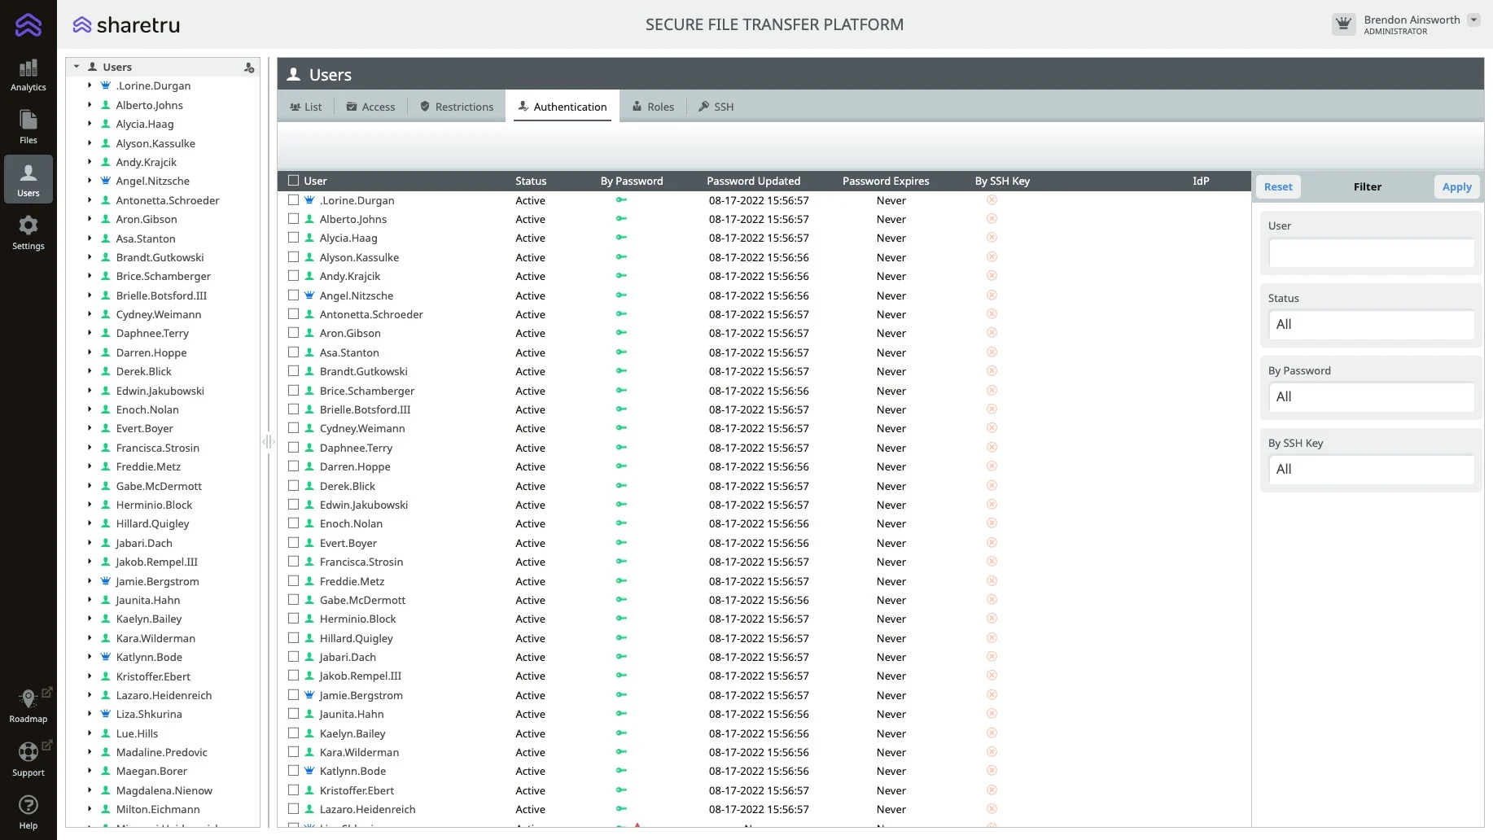Click the SSH key X icon for Katlynn.Bode
1493x840 pixels.
point(992,771)
